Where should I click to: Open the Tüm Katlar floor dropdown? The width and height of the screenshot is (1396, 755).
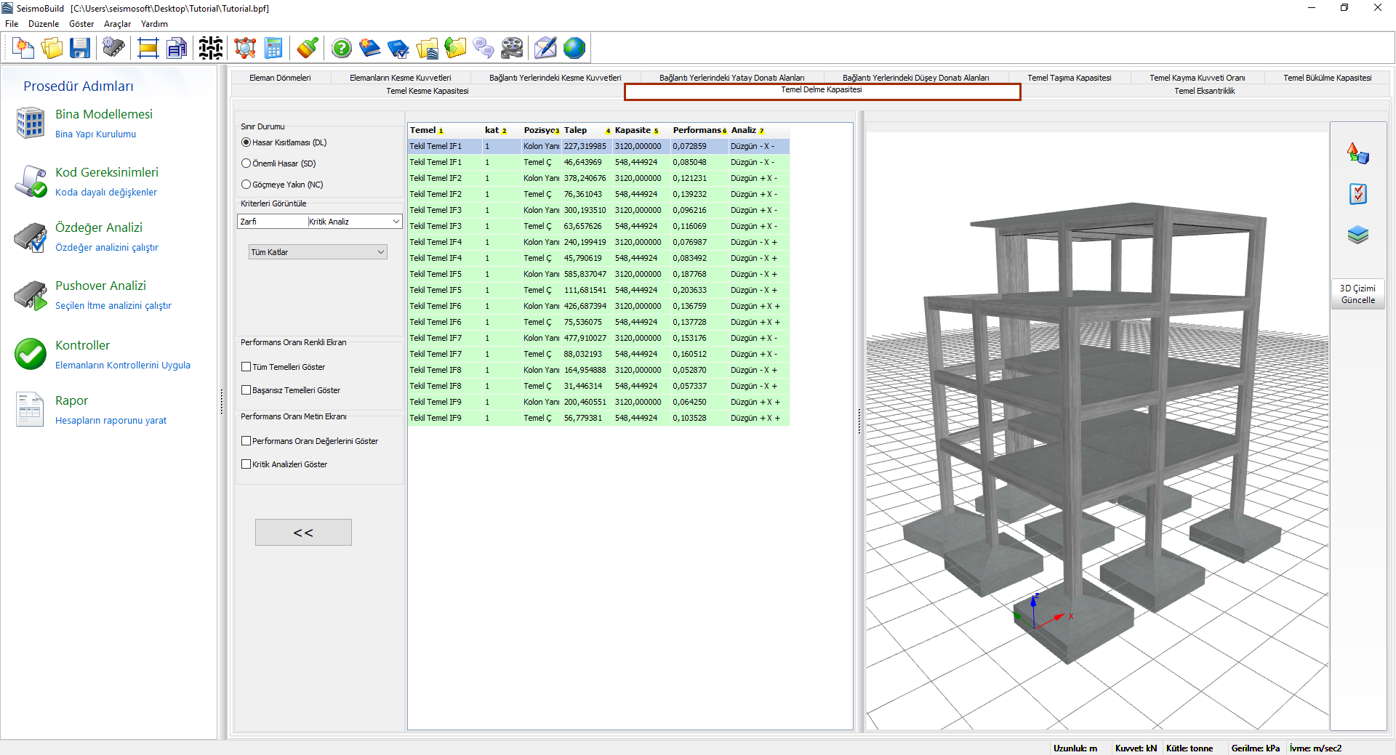(x=318, y=252)
